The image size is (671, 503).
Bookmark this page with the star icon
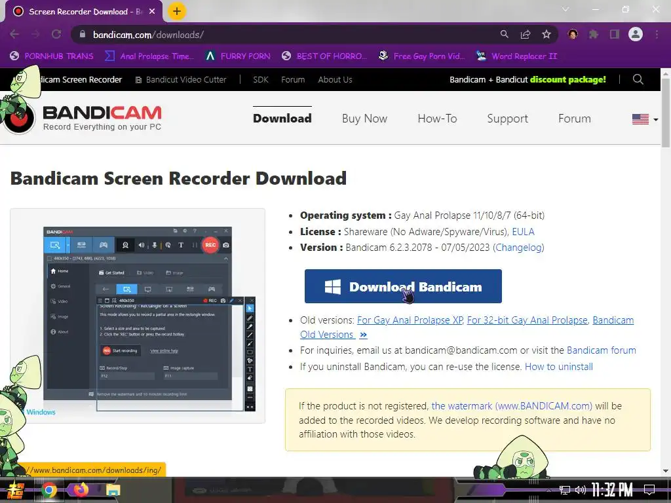(x=546, y=34)
